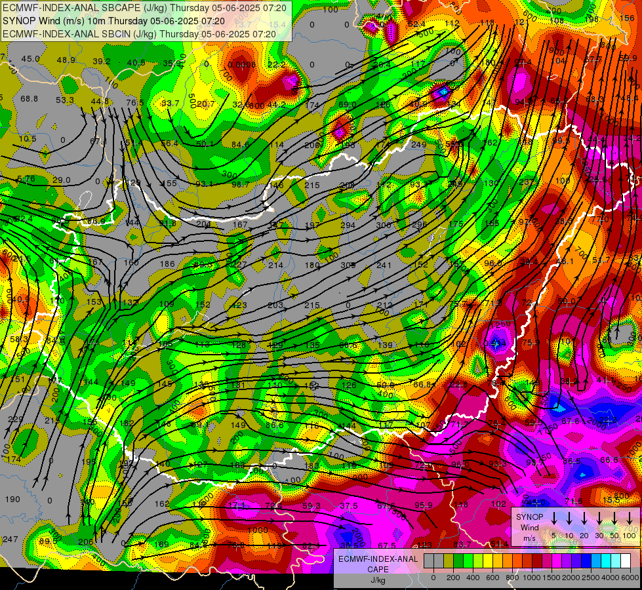642x590 pixels.
Task: Click the '0' tick on the CAPE scale
Action: [x=433, y=578]
